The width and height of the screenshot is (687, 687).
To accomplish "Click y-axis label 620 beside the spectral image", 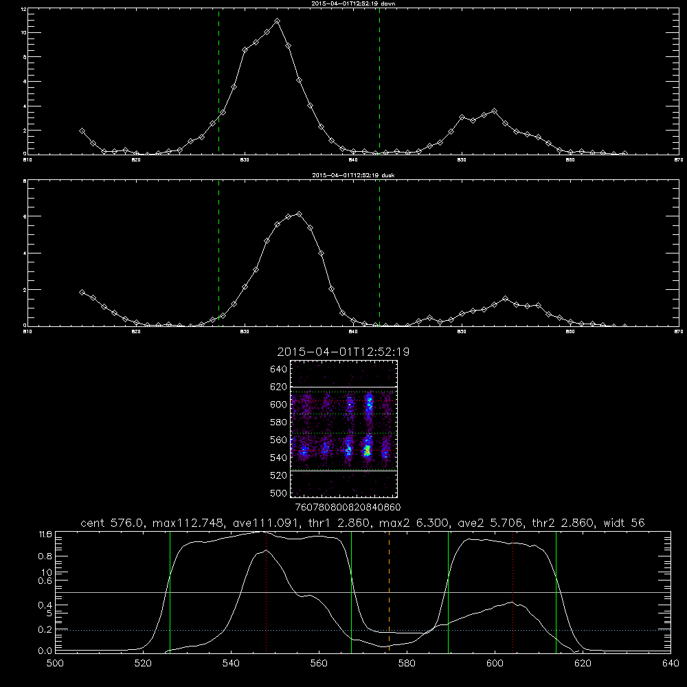I will coord(278,387).
